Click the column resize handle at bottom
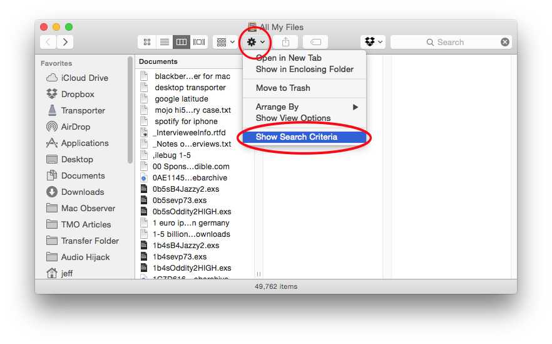This screenshot has height=344, width=552. (258, 274)
